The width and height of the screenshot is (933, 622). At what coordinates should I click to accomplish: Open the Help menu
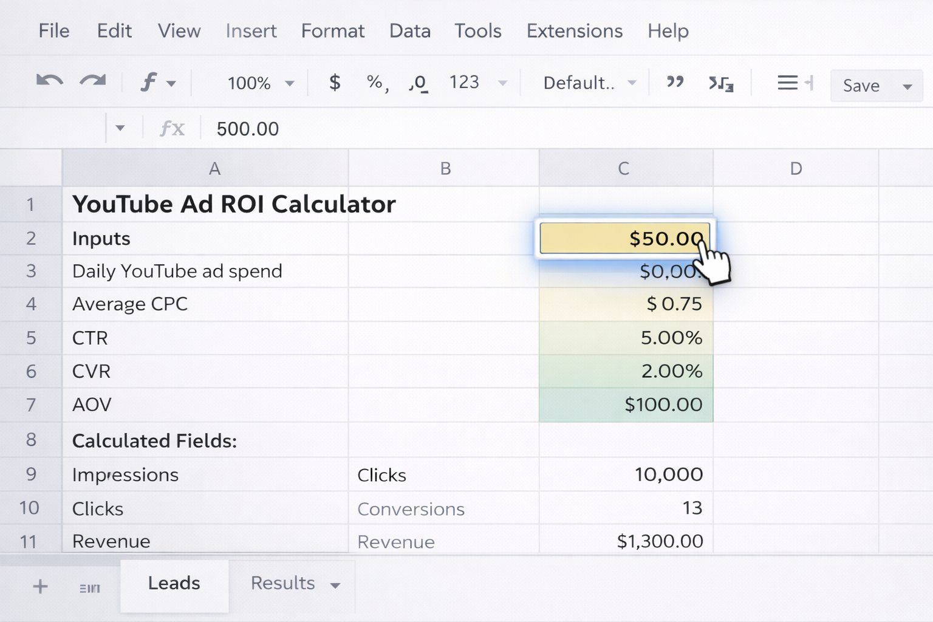pos(668,31)
